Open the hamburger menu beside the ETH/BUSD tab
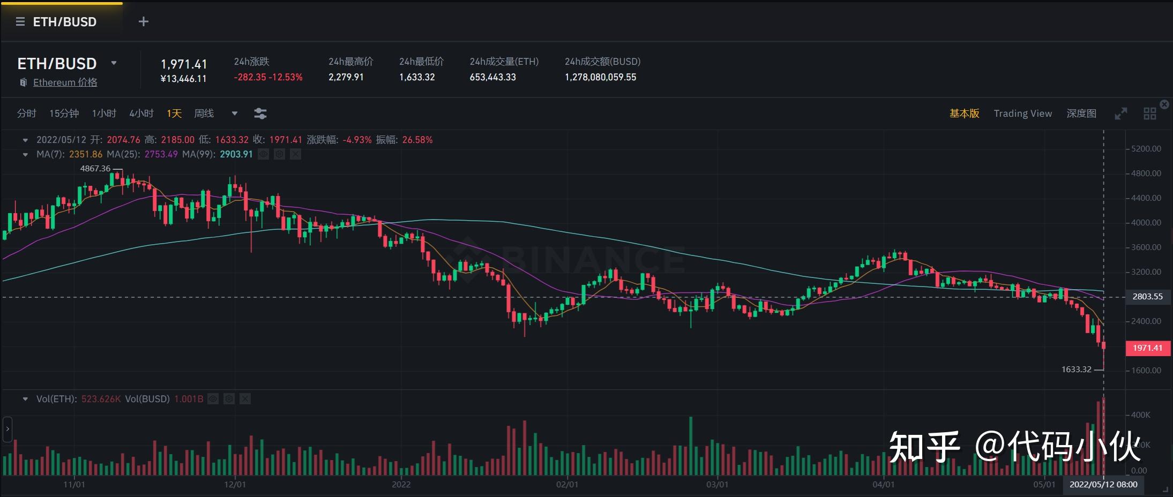1173x497 pixels. coord(20,22)
